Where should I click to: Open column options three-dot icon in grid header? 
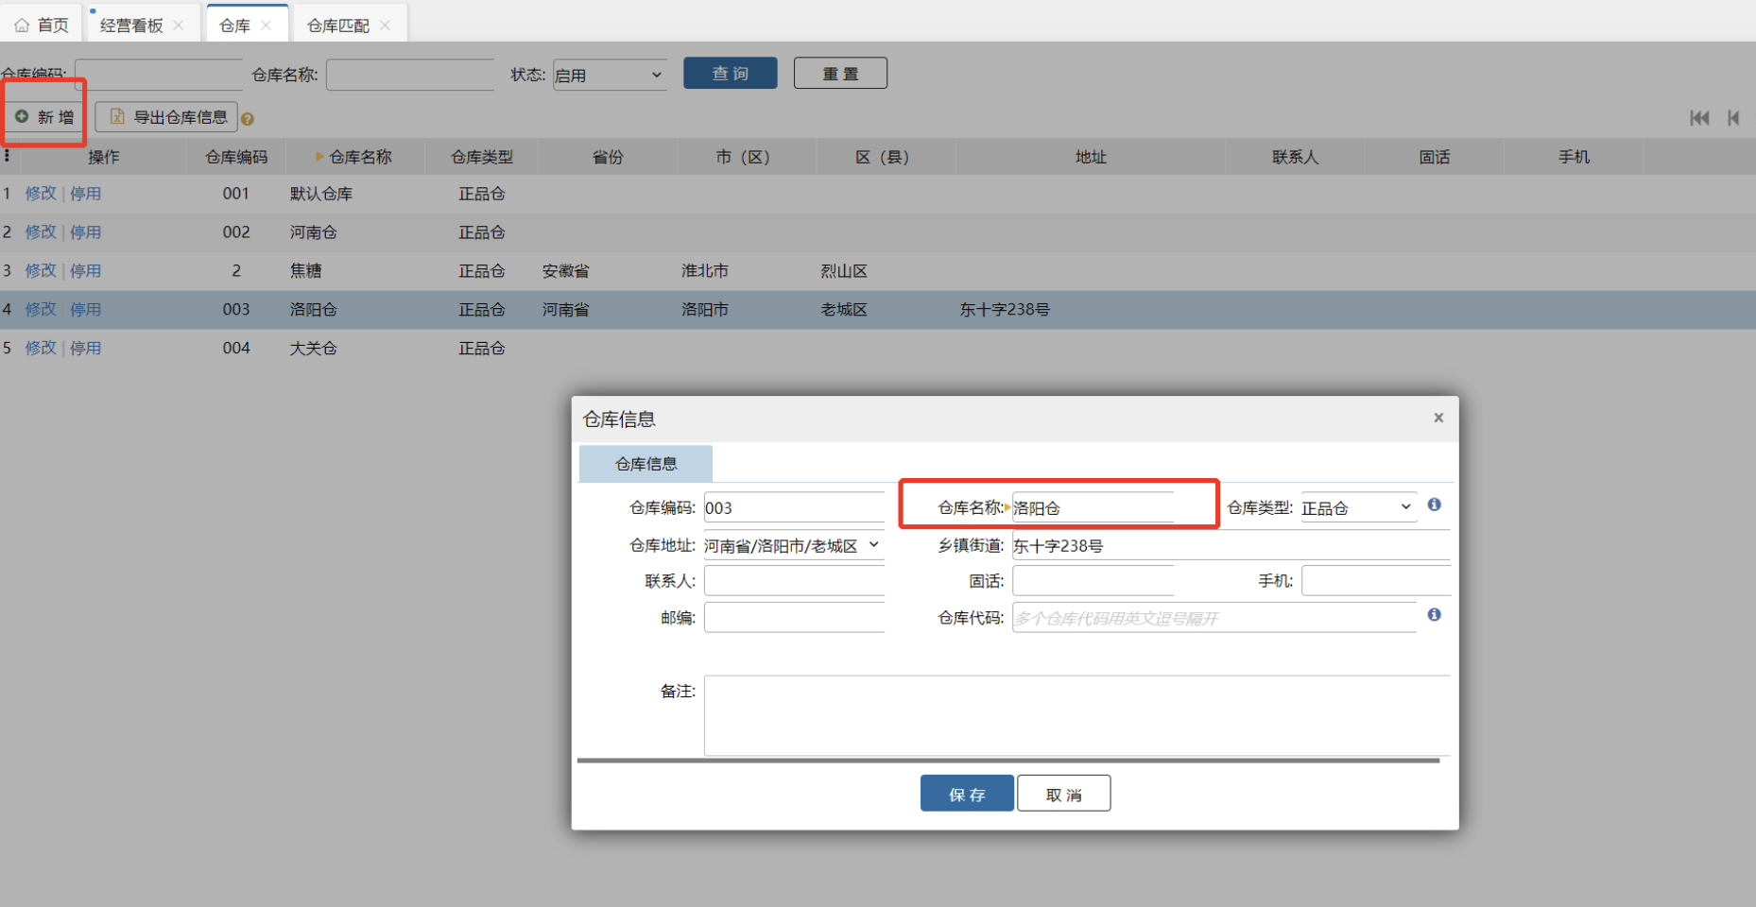pos(8,156)
